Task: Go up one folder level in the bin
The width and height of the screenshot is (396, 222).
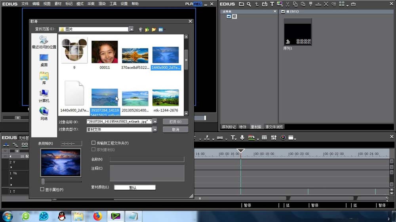Action: click(257, 4)
